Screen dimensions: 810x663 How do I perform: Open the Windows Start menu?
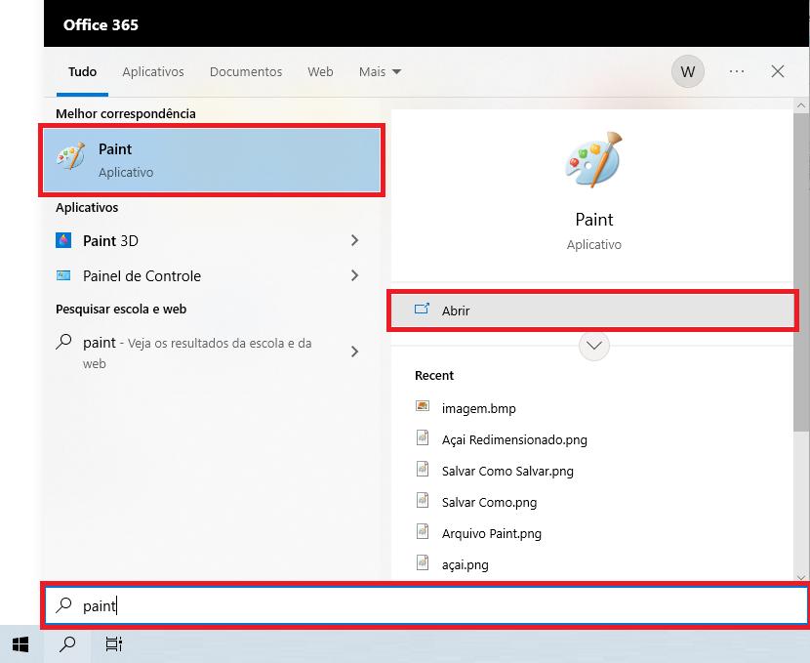coord(20,644)
